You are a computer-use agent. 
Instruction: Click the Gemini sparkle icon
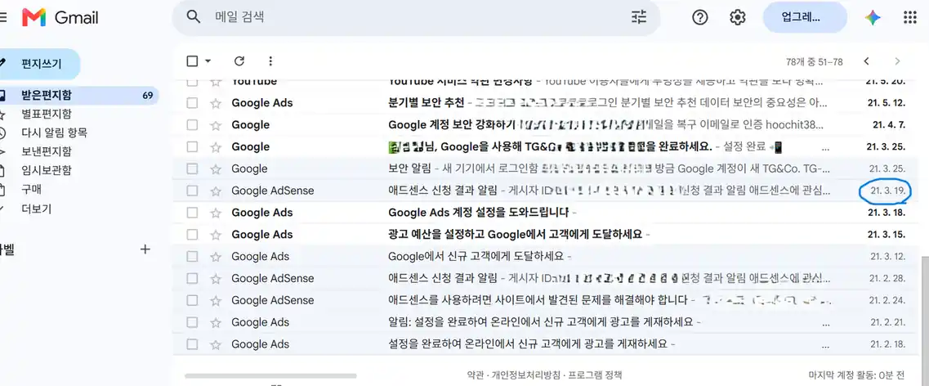pyautogui.click(x=872, y=18)
